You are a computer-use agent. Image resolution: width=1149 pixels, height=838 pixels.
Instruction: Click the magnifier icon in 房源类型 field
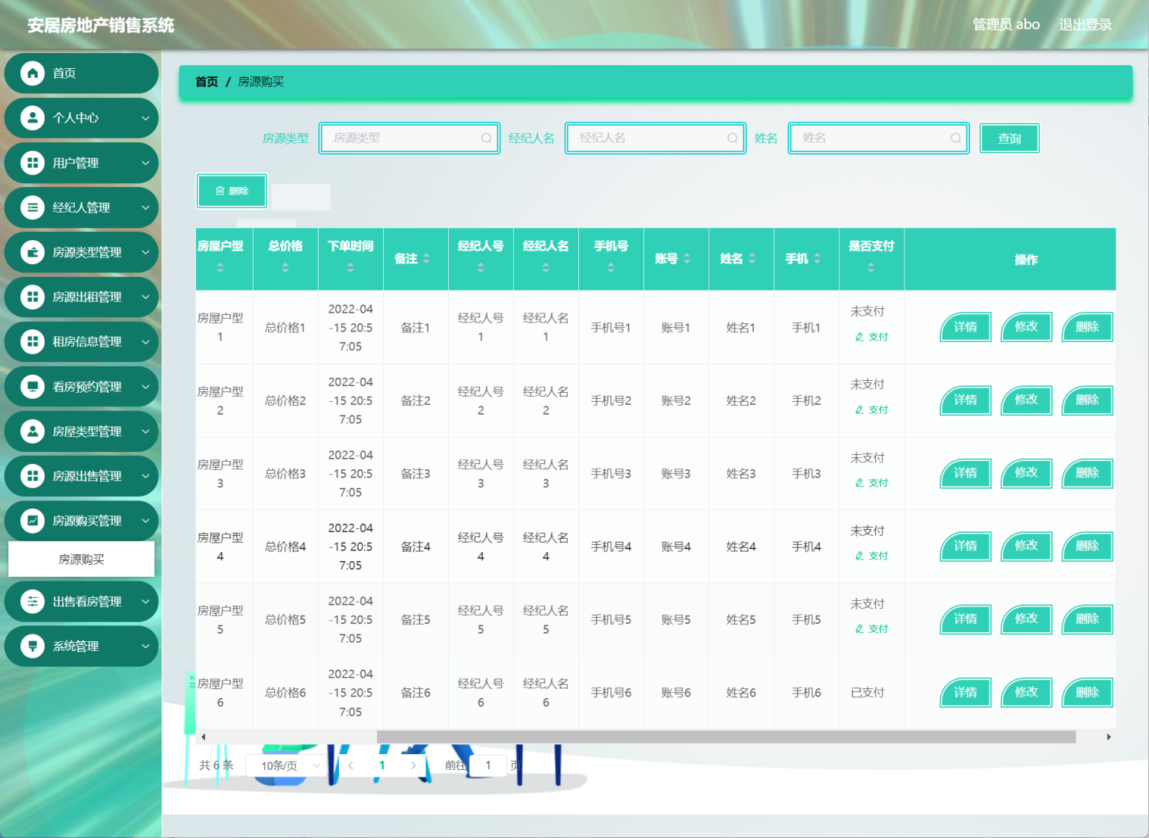point(485,138)
